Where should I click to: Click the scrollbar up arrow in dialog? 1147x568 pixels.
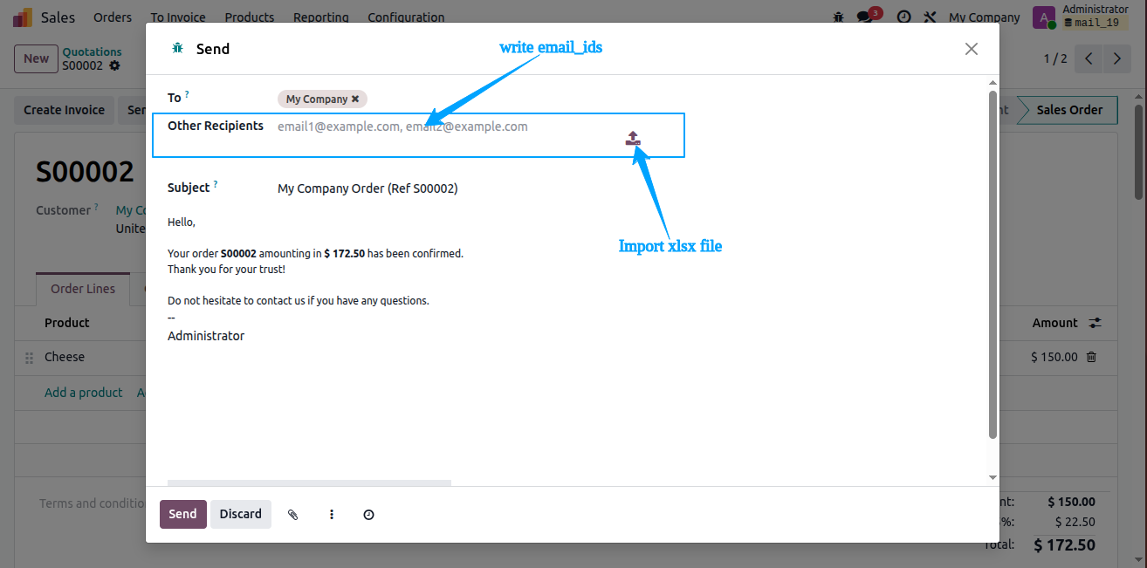(992, 83)
